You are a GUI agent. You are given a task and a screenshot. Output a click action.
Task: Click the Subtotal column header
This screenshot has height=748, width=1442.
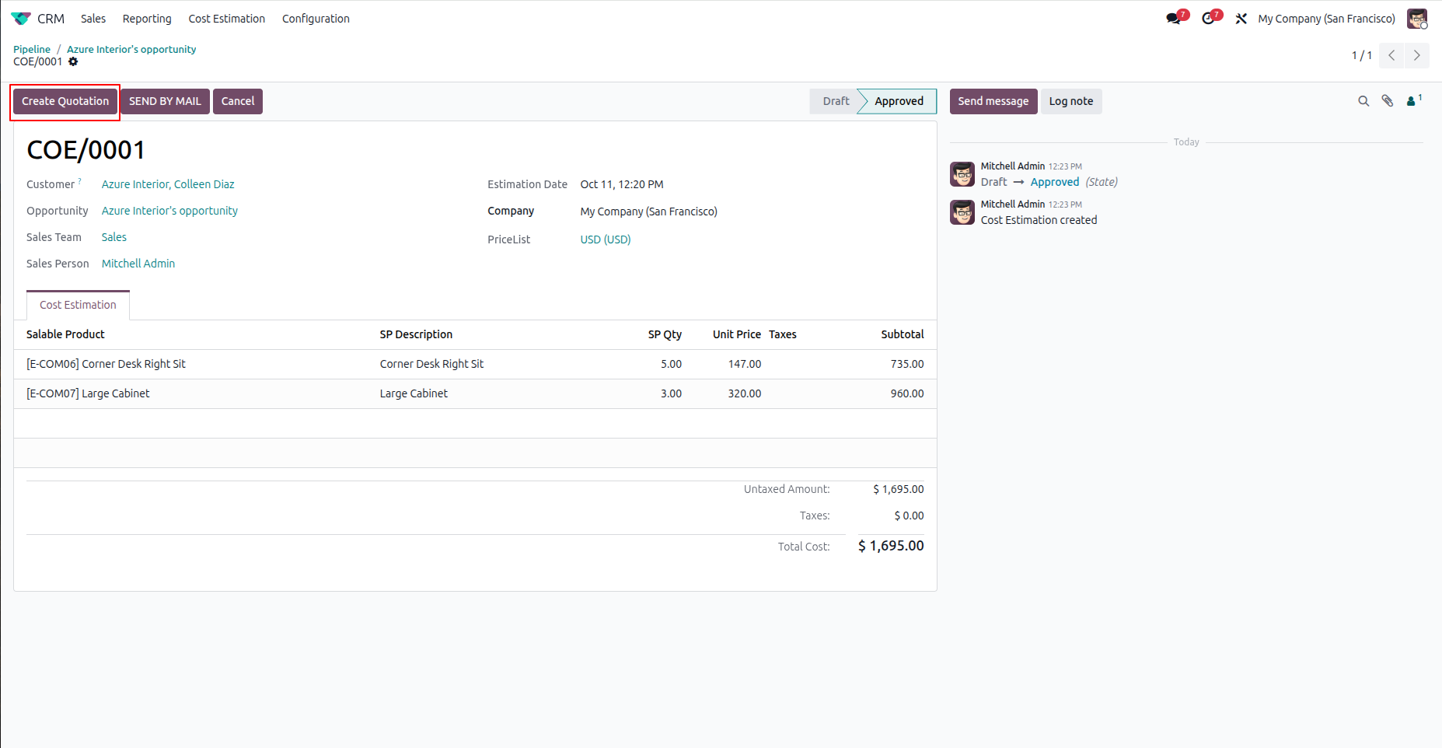[x=903, y=334]
